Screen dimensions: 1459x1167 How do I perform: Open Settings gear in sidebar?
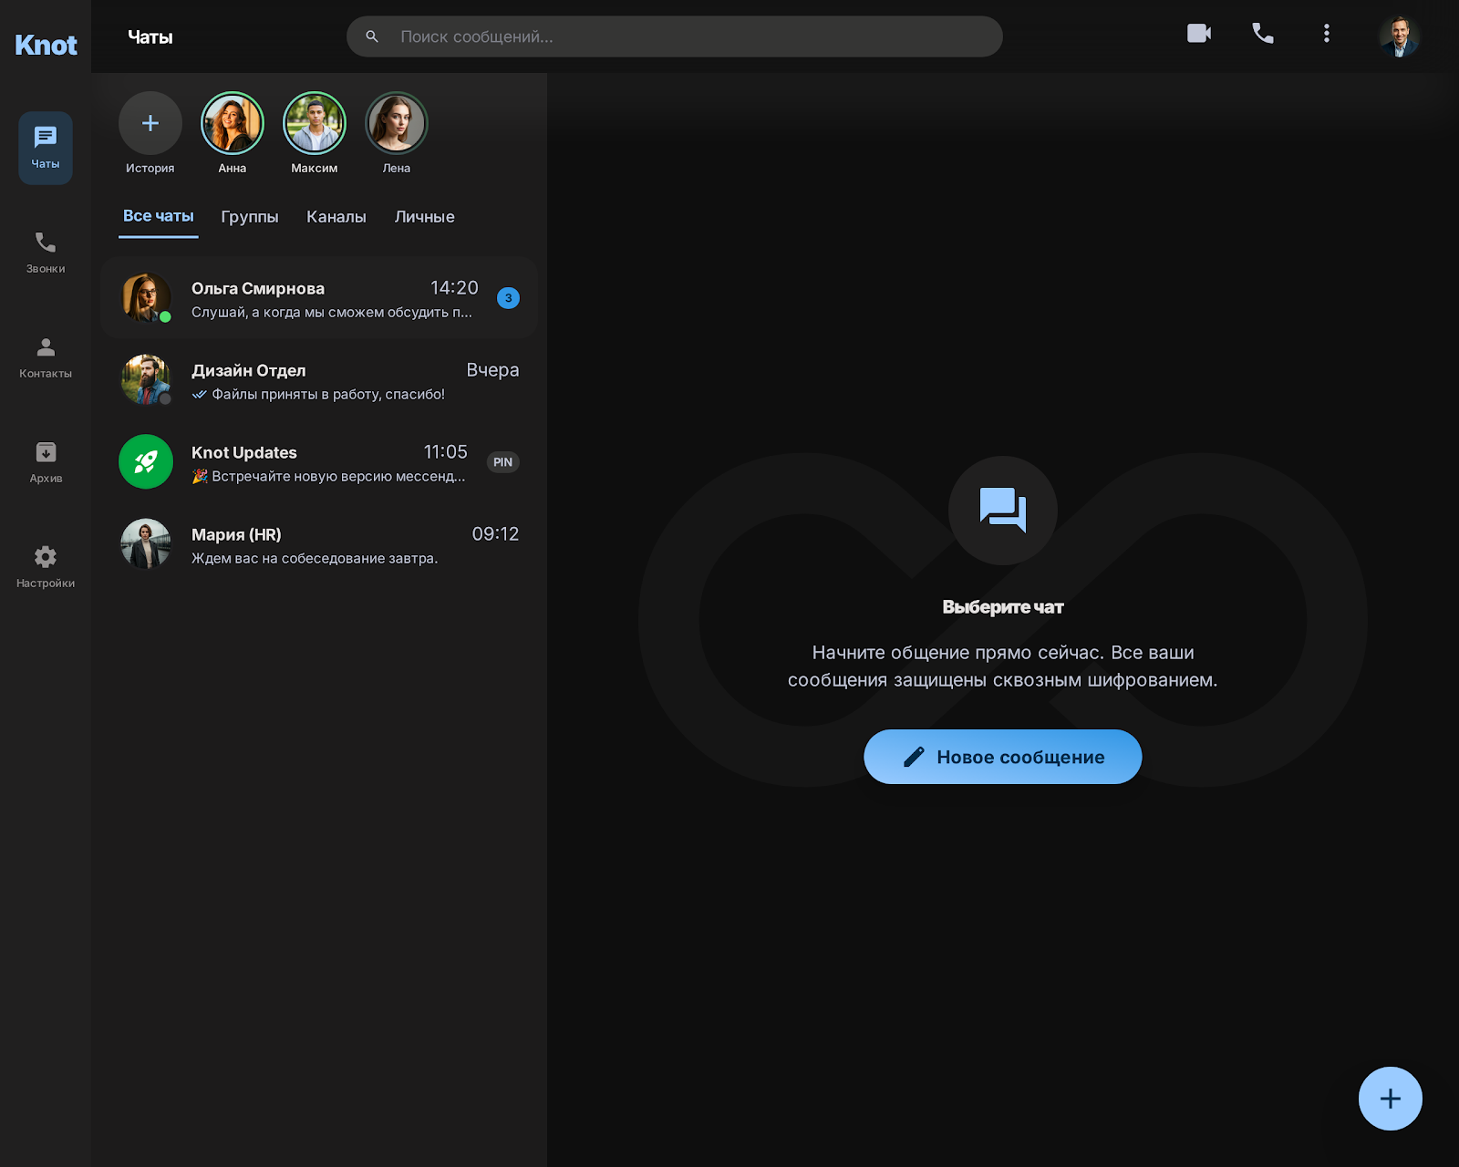click(46, 567)
